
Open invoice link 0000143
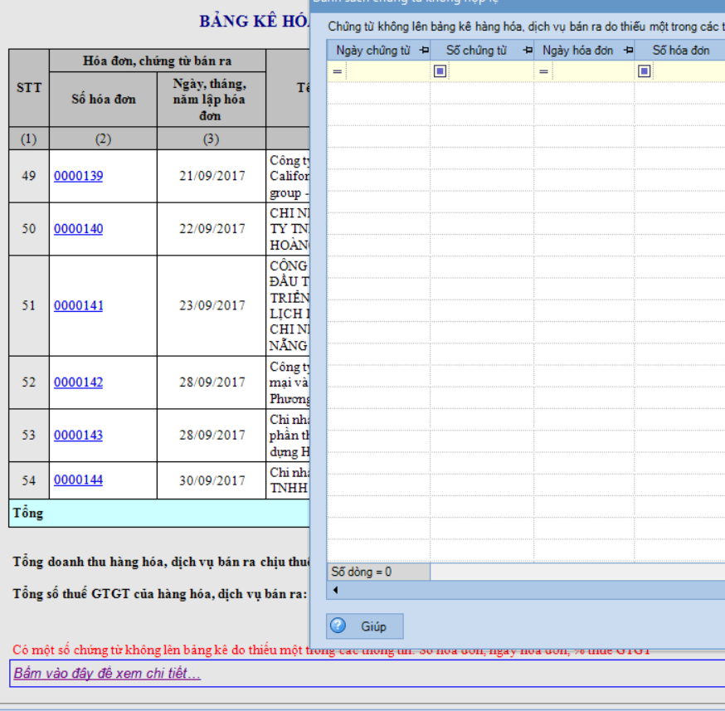(78, 435)
